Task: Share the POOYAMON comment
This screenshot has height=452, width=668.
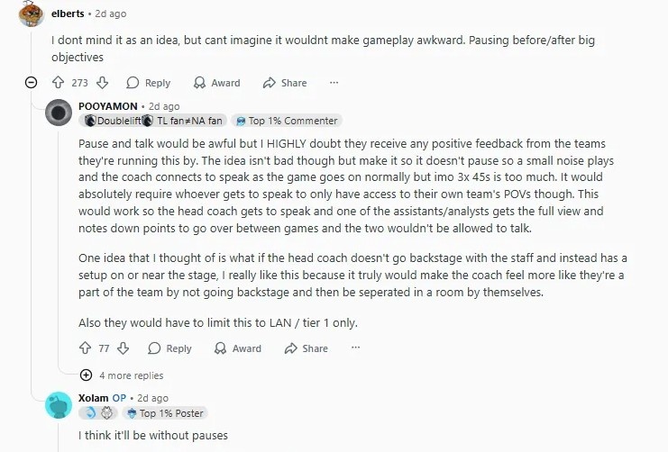Action: (x=307, y=348)
